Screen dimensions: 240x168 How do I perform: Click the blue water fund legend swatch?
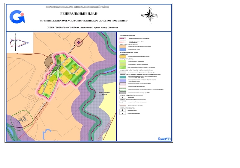tap(123, 50)
